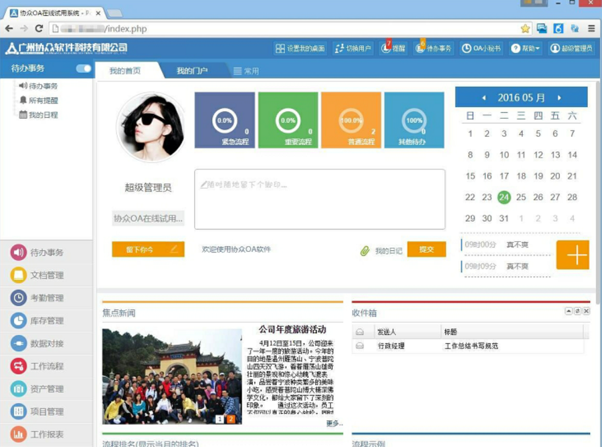The width and height of the screenshot is (602, 447).
Task: Click the orange plus add-schedule icon
Action: pyautogui.click(x=572, y=255)
